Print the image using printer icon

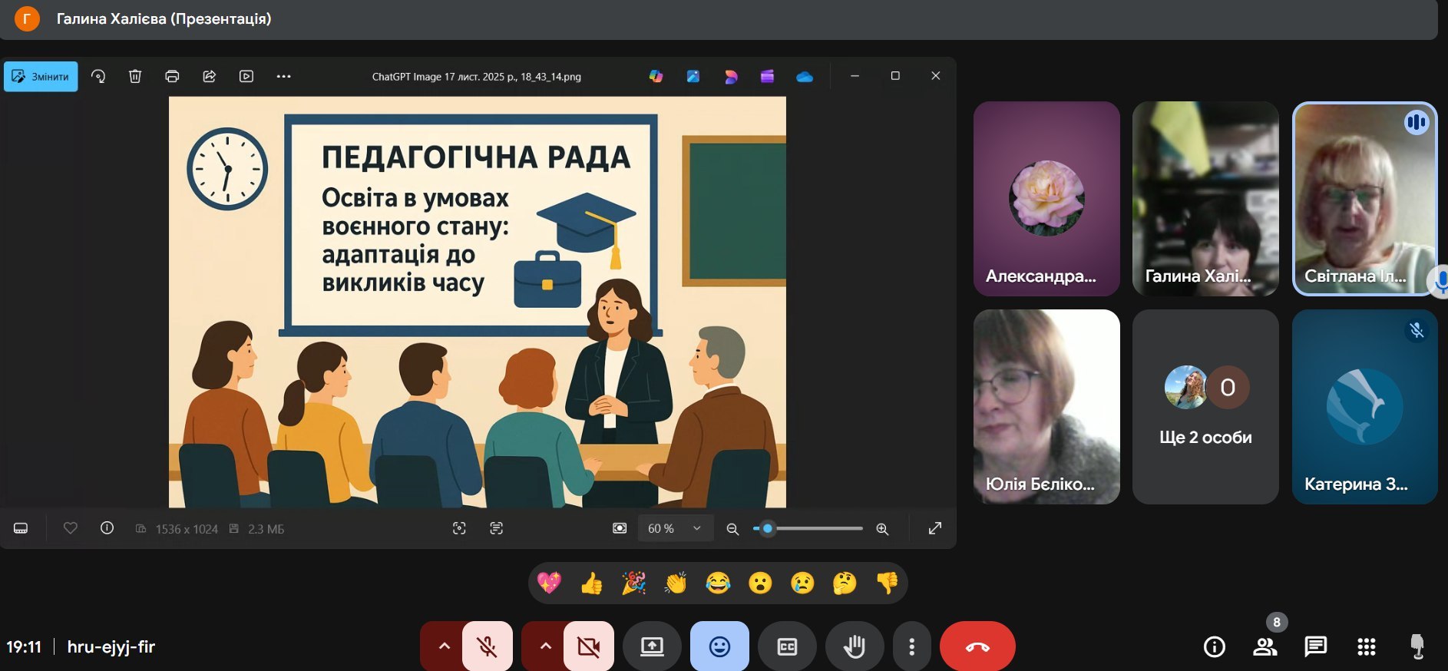pyautogui.click(x=172, y=76)
